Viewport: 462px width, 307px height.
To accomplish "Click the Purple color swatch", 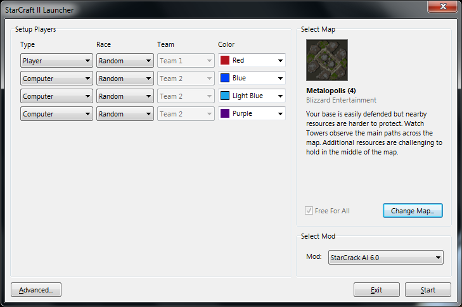I will click(x=225, y=114).
